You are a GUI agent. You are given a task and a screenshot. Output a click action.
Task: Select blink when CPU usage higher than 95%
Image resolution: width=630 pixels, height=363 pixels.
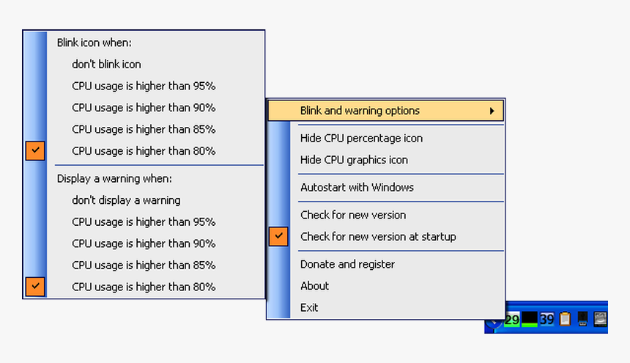144,86
